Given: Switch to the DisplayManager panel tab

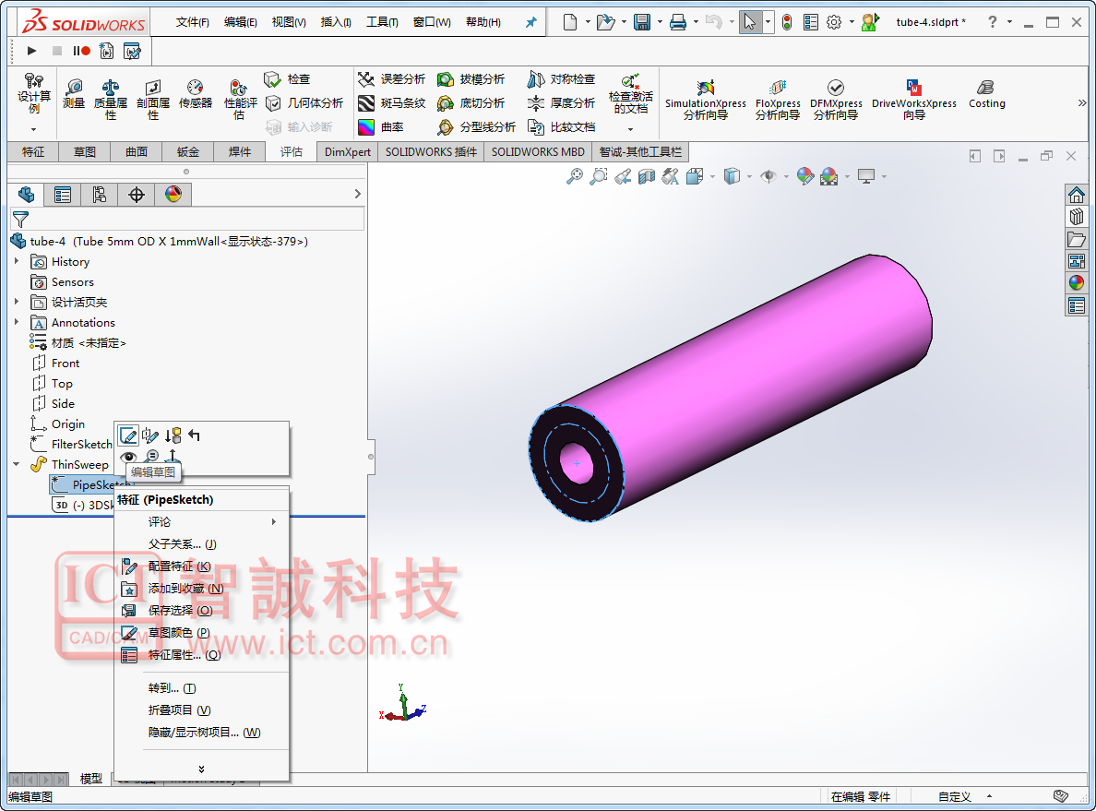Looking at the screenshot, I should pyautogui.click(x=173, y=195).
